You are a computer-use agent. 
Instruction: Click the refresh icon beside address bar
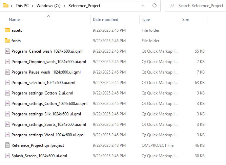coord(155,6)
